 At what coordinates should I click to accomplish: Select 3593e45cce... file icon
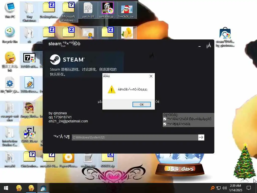click(29, 85)
